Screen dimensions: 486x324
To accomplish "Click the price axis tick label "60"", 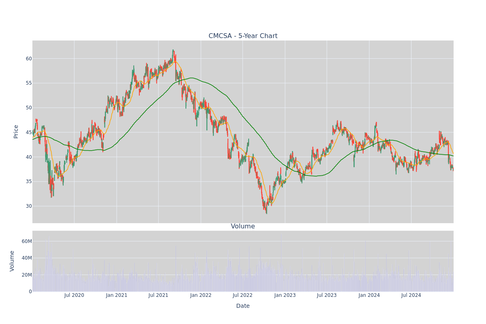I will click(29, 58).
